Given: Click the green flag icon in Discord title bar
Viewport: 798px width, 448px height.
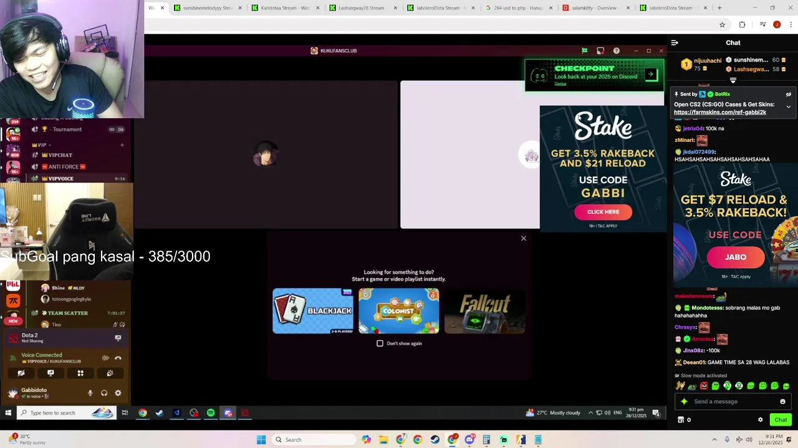Looking at the screenshot, I should pyautogui.click(x=584, y=51).
